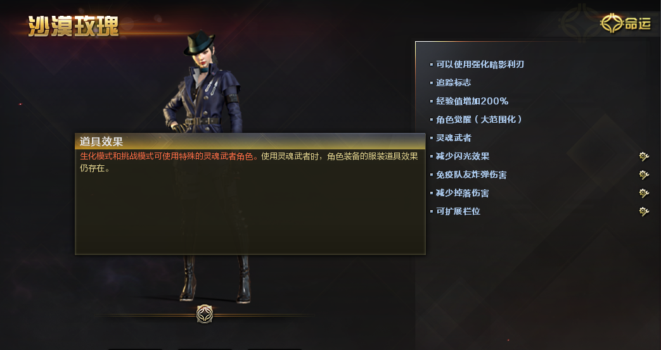Click the character's black boots
This screenshot has width=661, height=350.
point(215,278)
